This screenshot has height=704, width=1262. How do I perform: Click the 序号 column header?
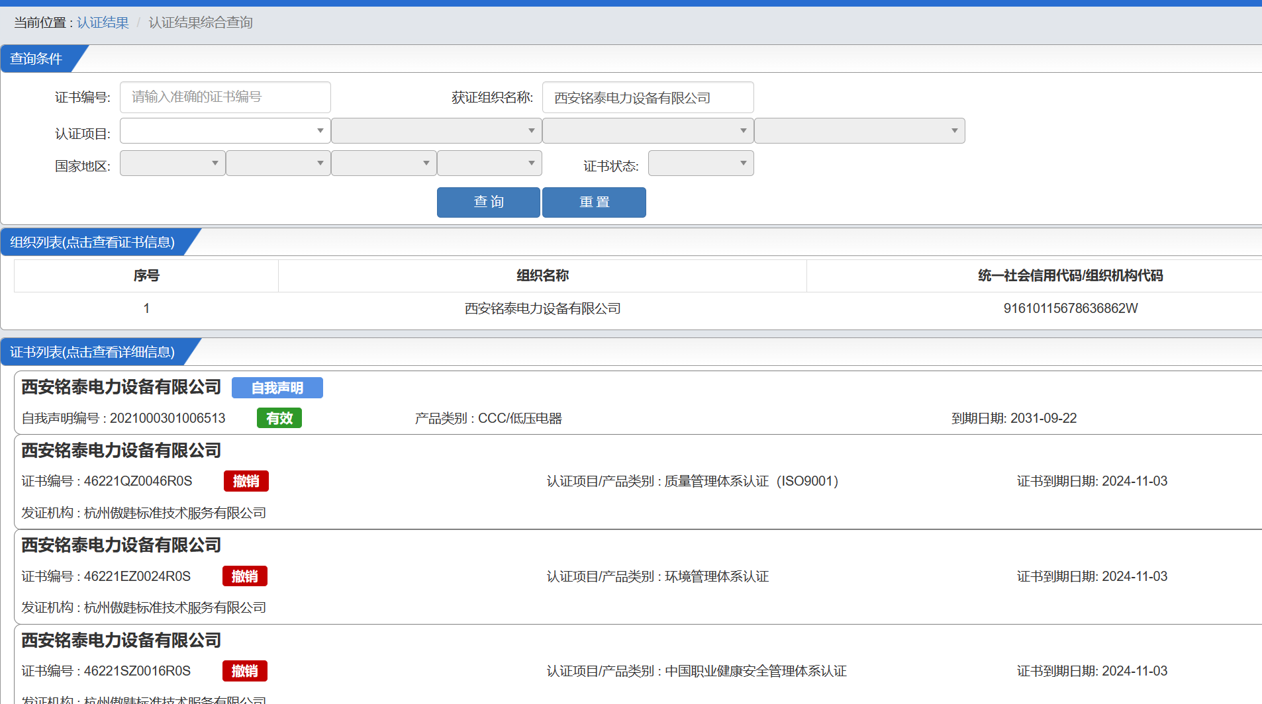pos(146,276)
